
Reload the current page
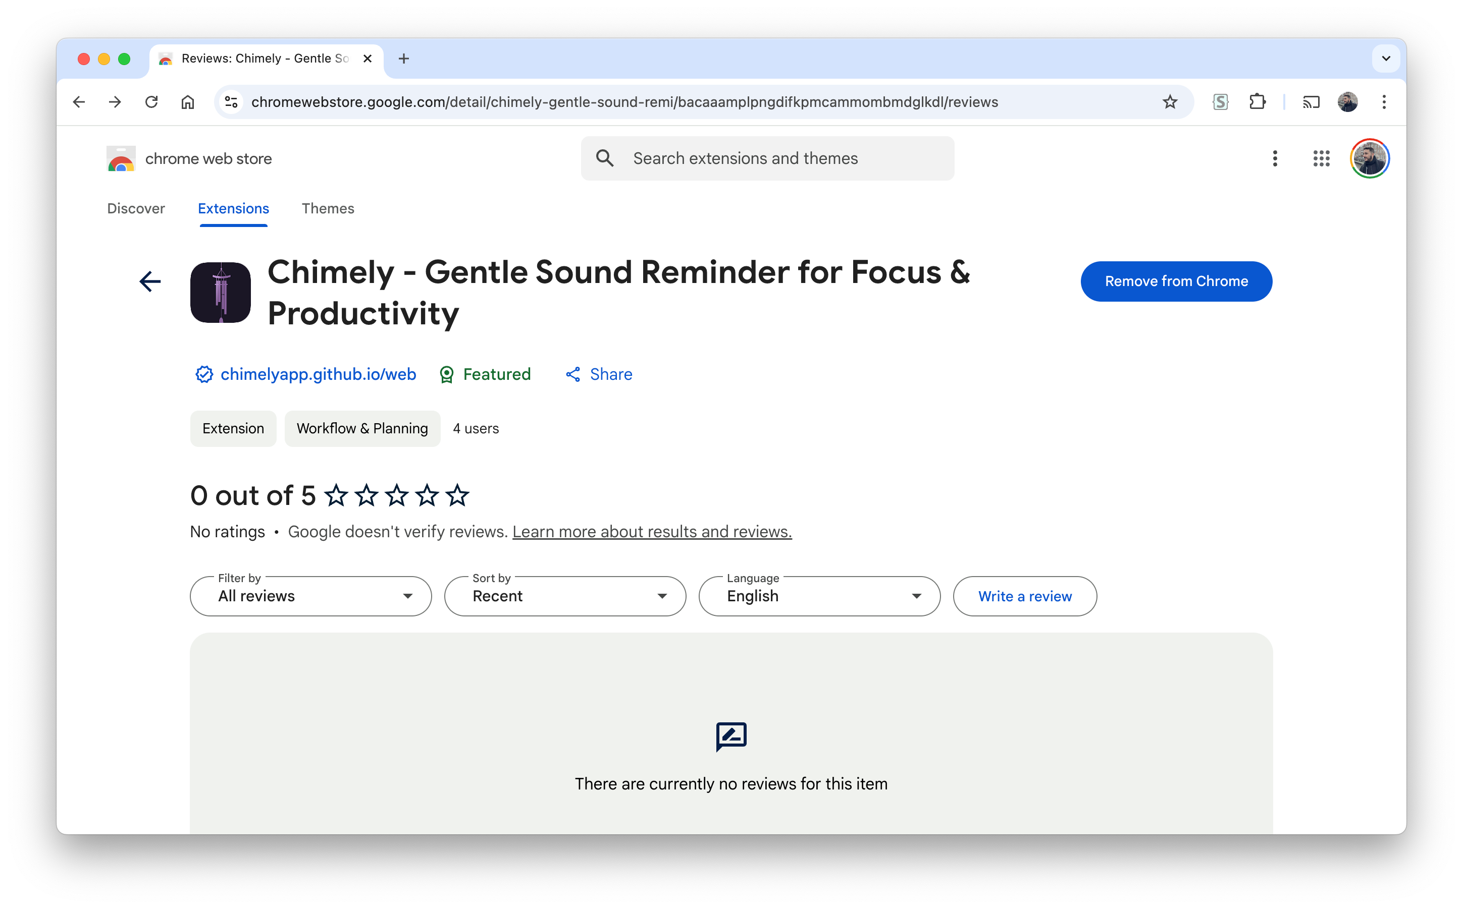[151, 101]
